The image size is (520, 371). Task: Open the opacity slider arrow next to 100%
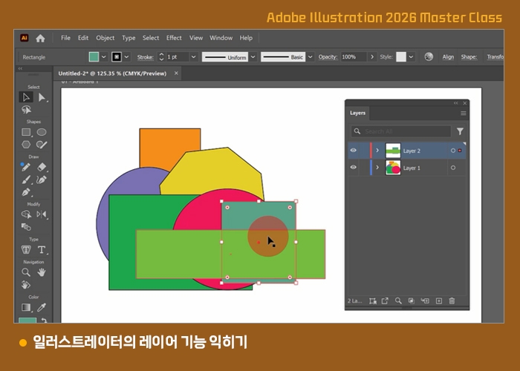point(372,57)
